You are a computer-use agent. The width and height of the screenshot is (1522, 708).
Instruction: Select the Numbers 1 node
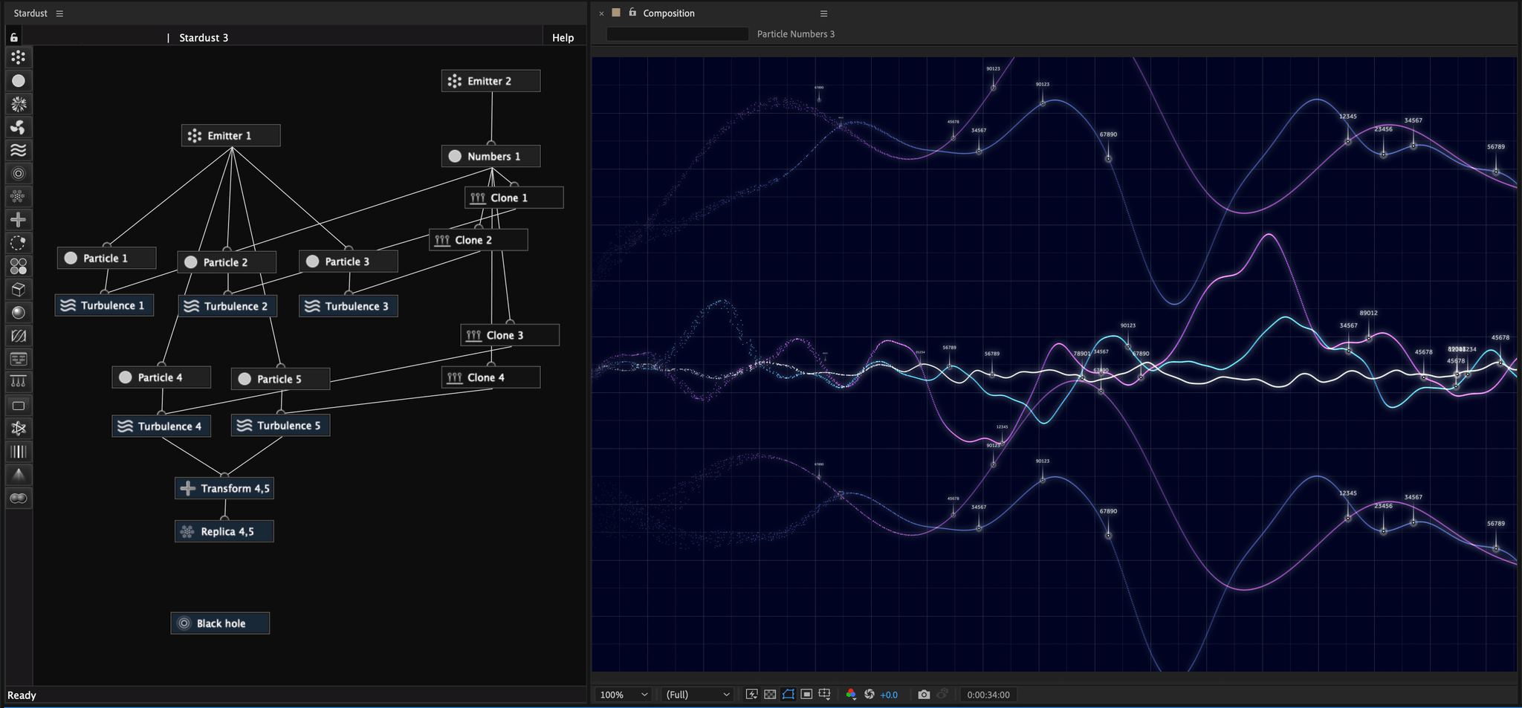click(490, 155)
